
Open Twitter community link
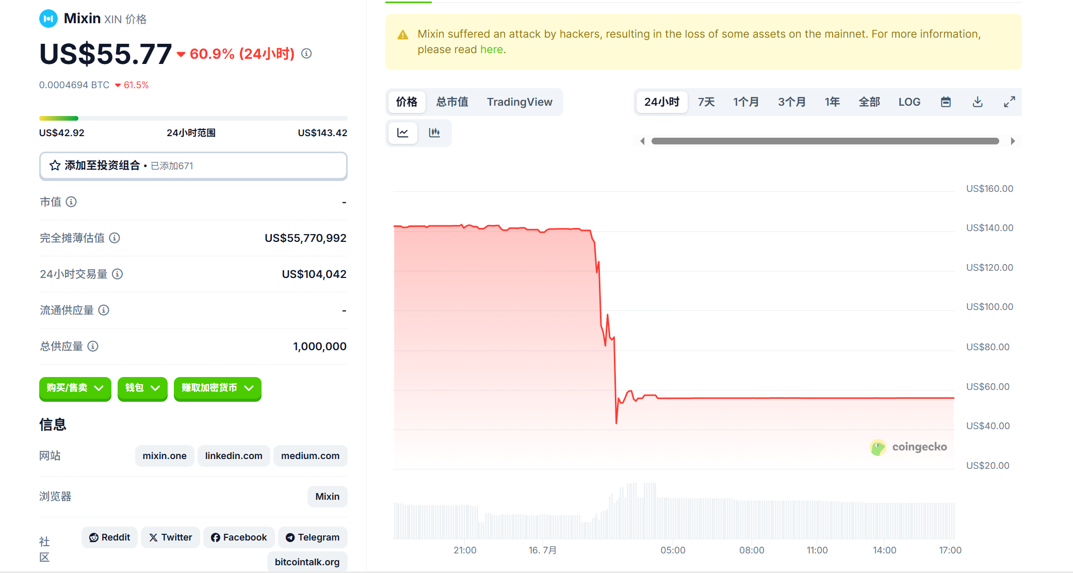pos(170,537)
